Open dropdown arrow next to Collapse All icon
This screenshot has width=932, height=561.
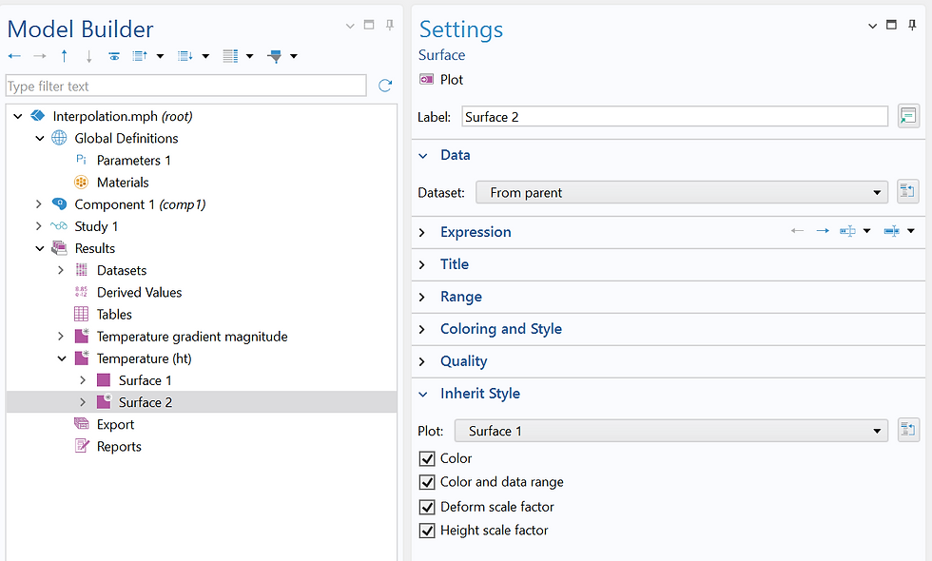[x=160, y=56]
